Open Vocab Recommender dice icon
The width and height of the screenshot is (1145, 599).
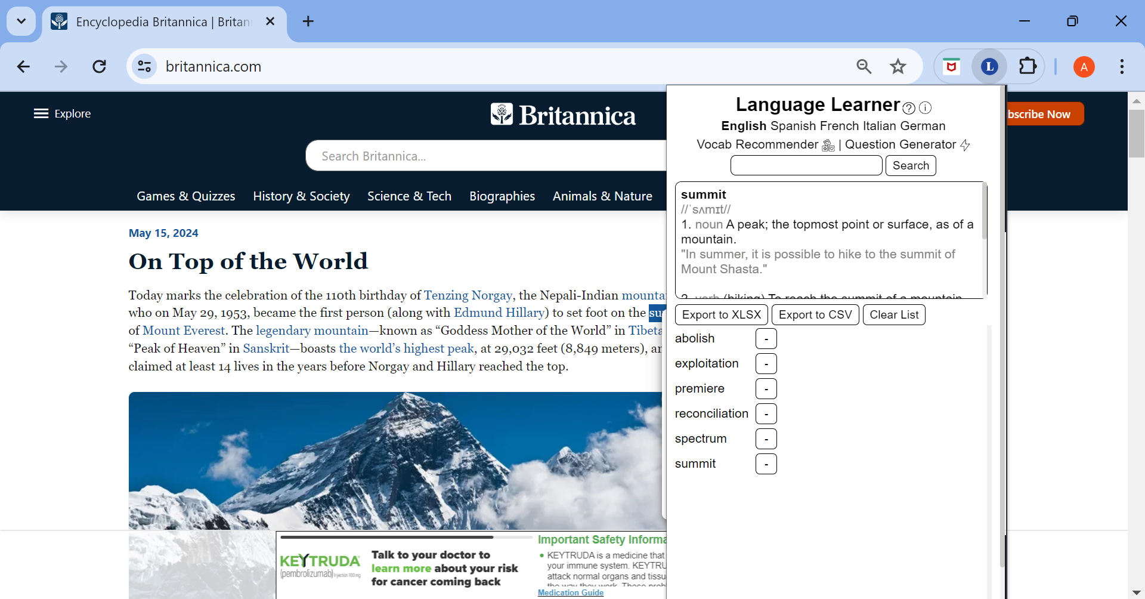pos(828,145)
